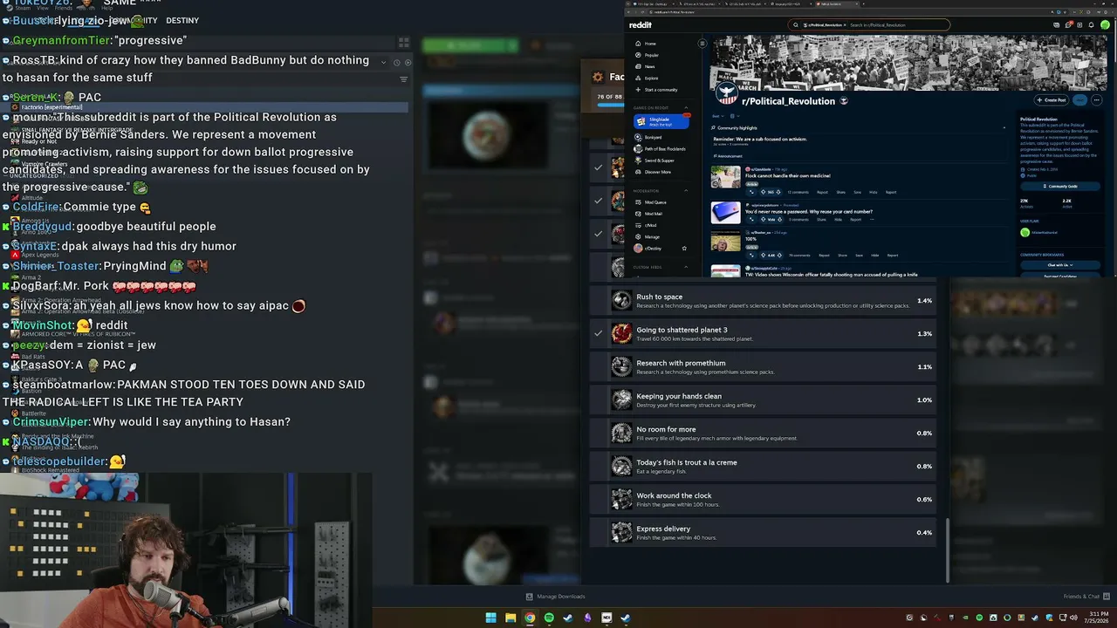This screenshot has height=628, width=1117.
Task: Open the subreddit banner avatar
Action: pos(726,94)
